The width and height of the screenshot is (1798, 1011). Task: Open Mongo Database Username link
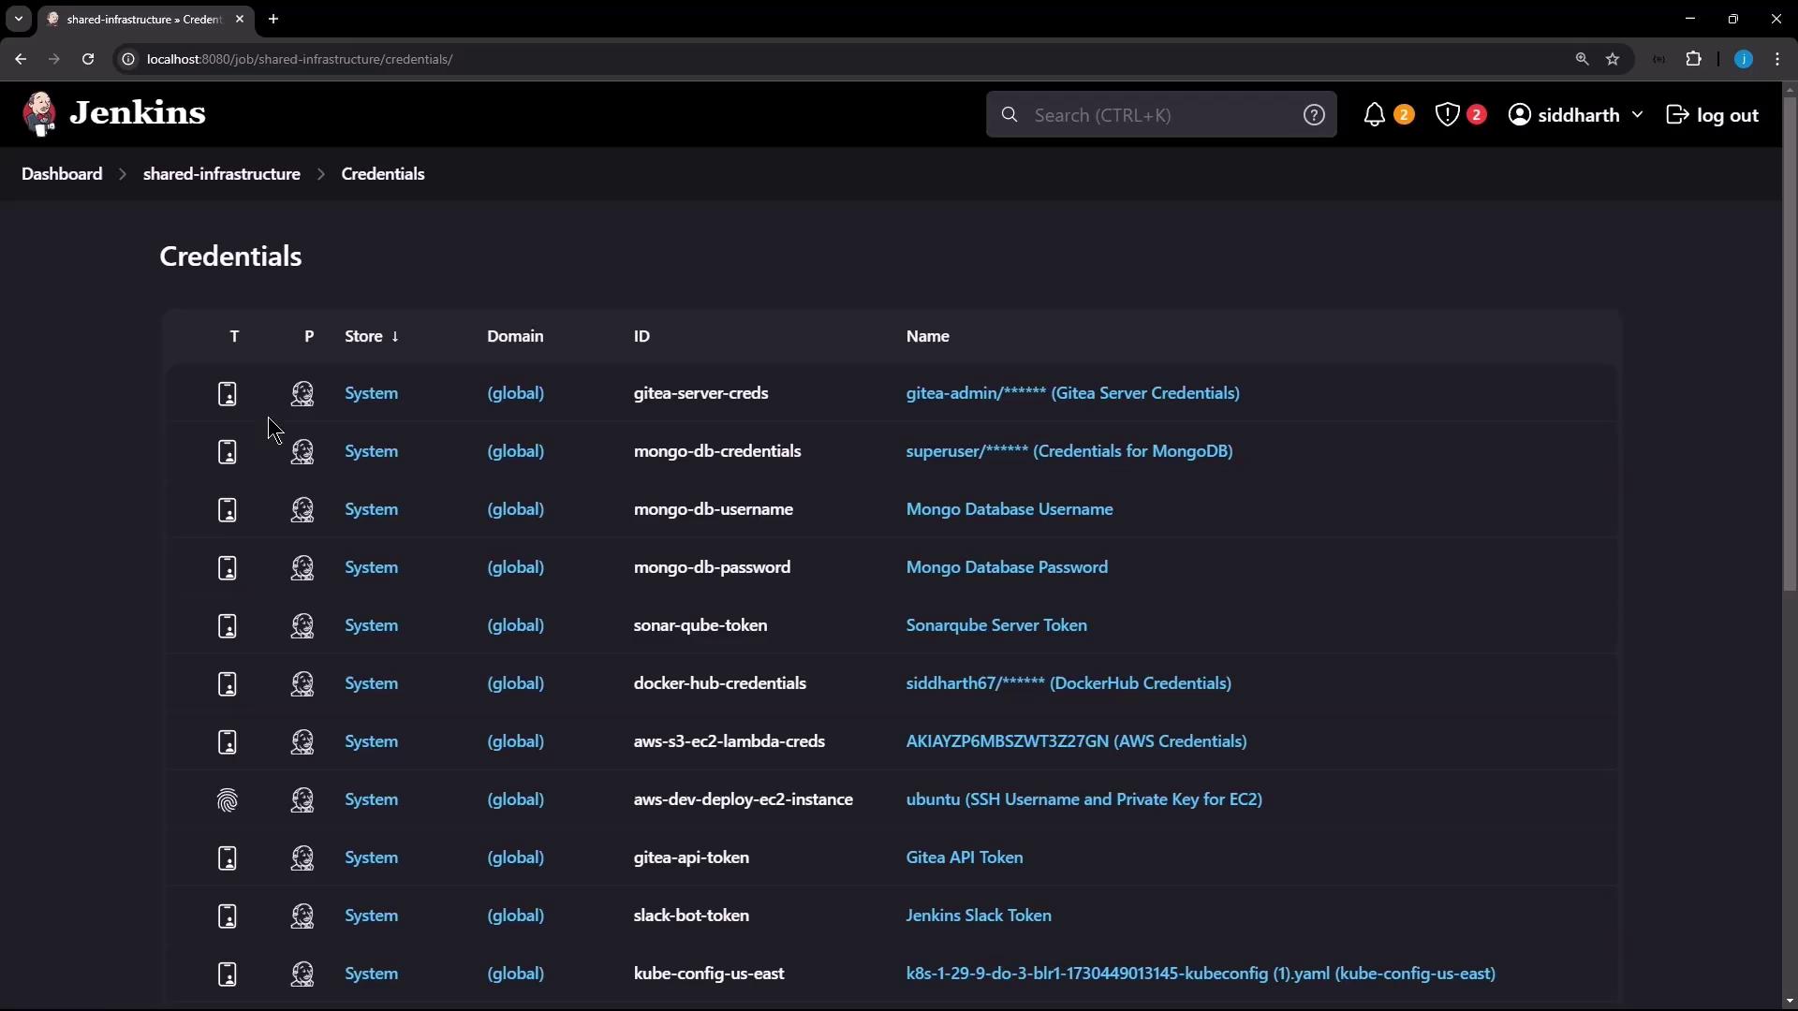pos(1010,509)
